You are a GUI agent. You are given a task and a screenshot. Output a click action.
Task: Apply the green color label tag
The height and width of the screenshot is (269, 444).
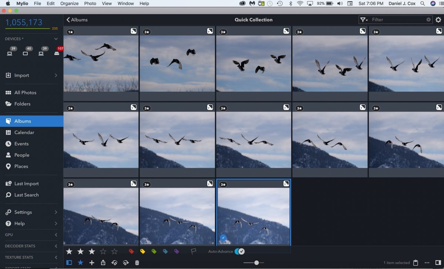(x=154, y=252)
